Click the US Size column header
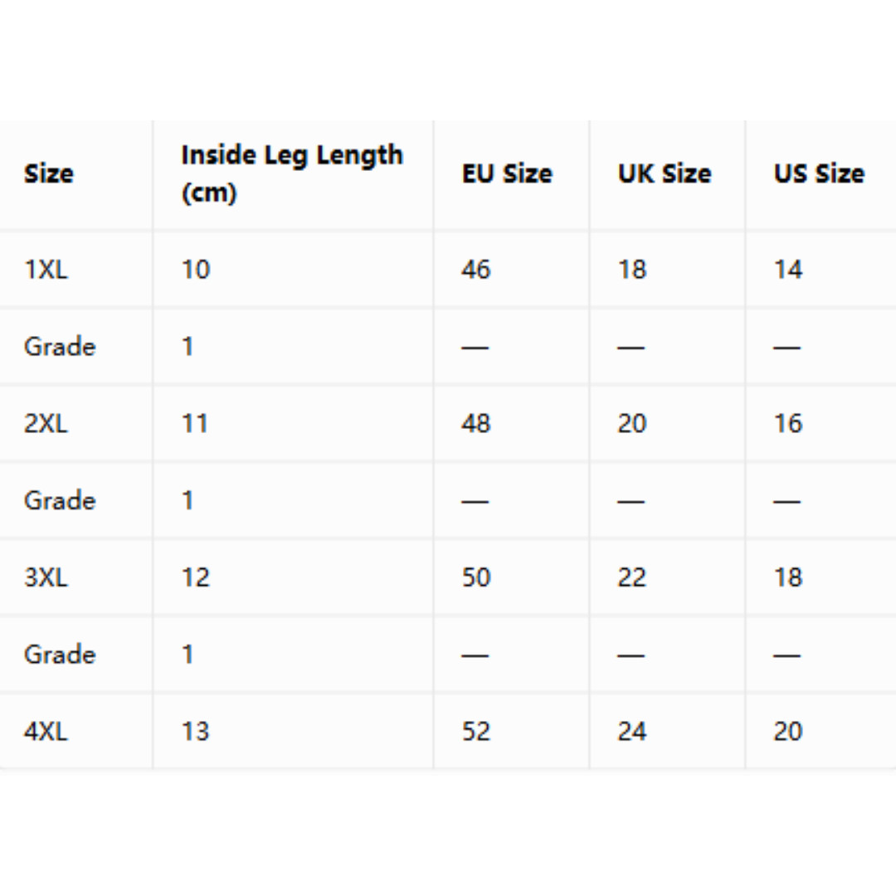This screenshot has height=896, width=896. pyautogui.click(x=819, y=173)
